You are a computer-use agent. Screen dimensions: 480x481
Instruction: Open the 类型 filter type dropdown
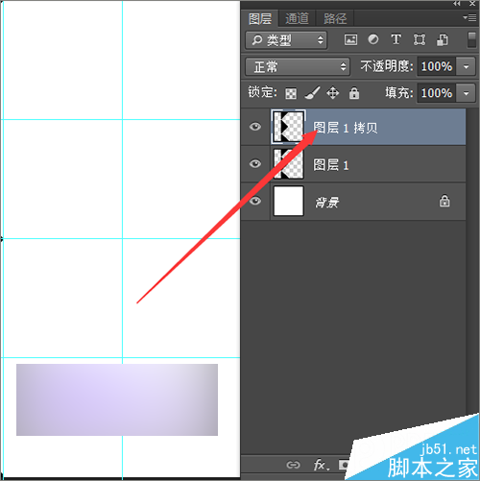[x=286, y=40]
